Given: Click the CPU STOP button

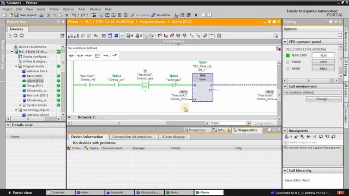Looking at the screenshot, I should coord(323,62).
